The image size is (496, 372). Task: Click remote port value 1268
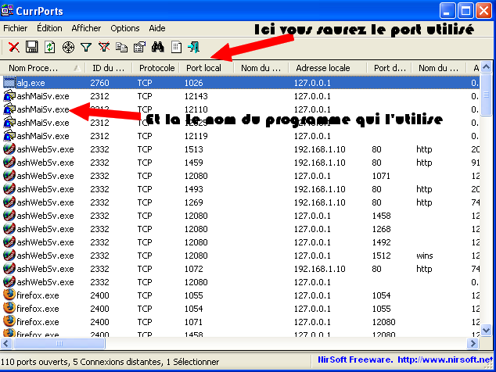click(381, 229)
